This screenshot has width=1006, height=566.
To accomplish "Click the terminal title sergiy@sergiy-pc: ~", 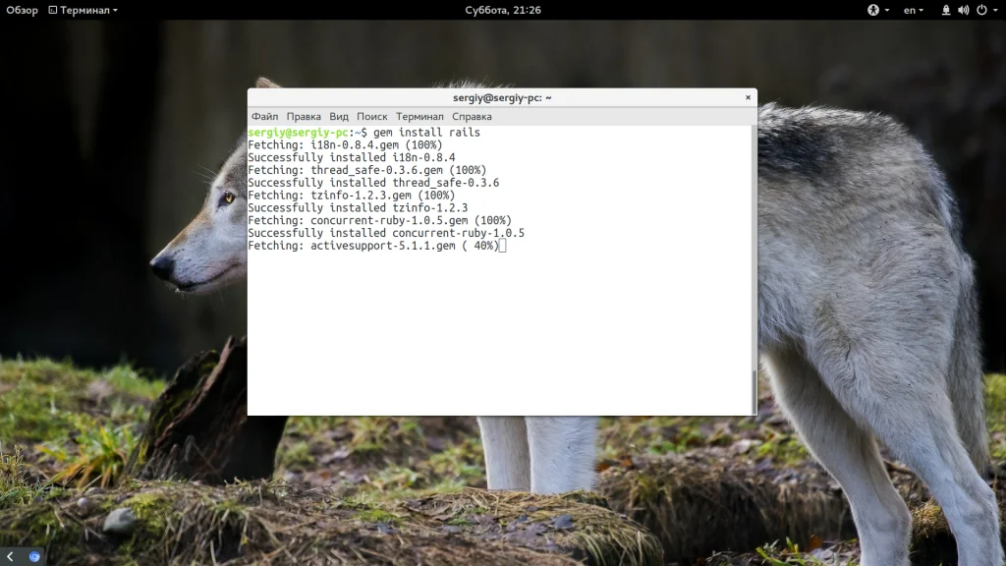I will (502, 97).
